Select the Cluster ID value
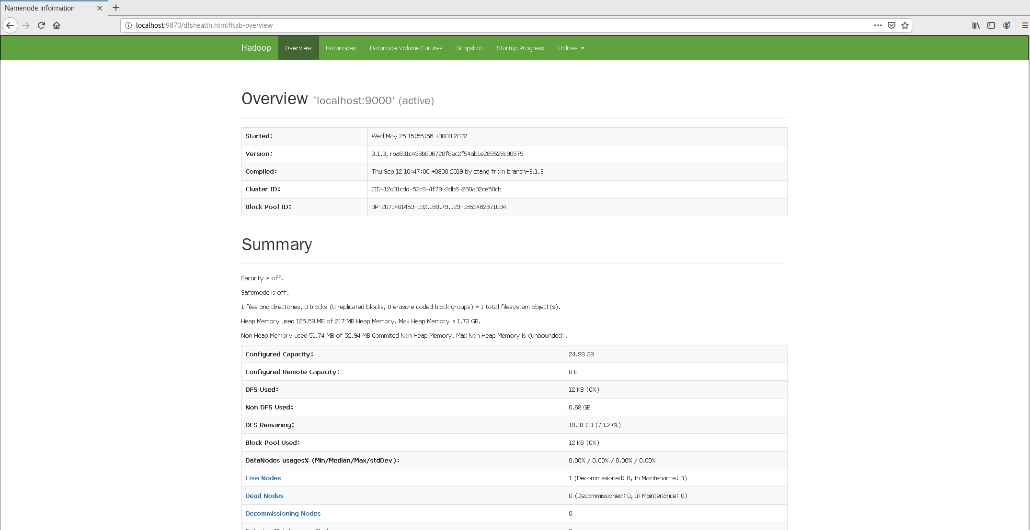Screen dimensions: 1030x530 tap(436, 189)
